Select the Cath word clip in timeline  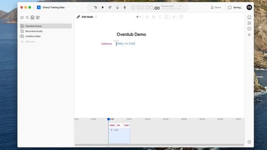pyautogui.click(x=126, y=125)
